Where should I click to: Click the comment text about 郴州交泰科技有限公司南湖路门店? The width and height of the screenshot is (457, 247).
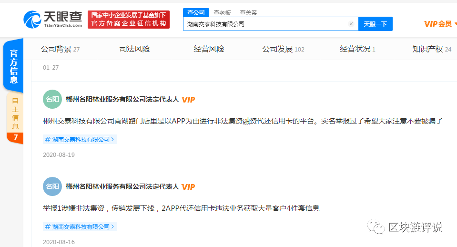click(243, 121)
